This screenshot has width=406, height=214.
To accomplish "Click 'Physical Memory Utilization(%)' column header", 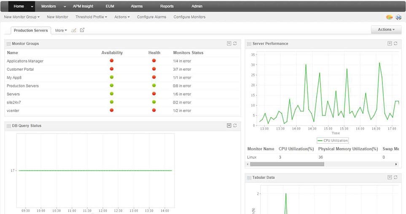I will [x=348, y=149].
